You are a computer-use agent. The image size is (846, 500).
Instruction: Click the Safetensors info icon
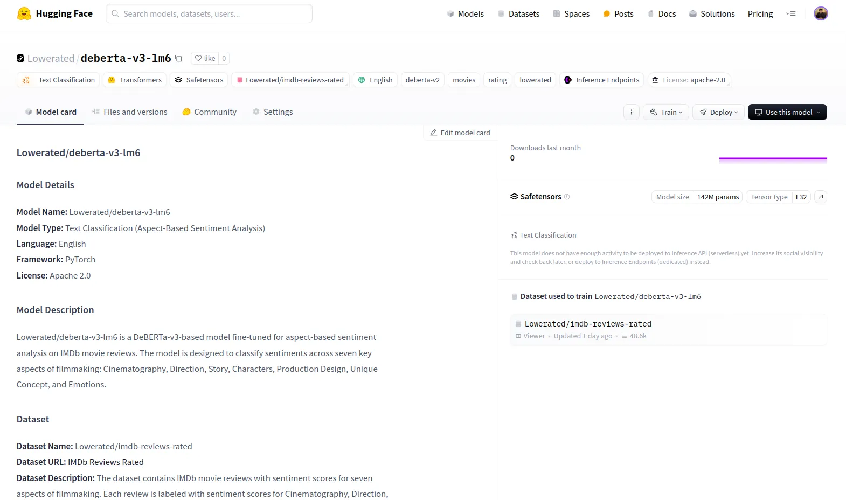point(567,197)
